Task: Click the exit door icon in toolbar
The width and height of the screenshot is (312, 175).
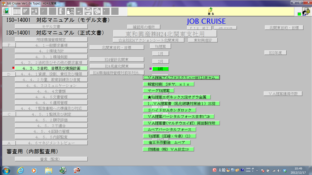Action: coord(7,11)
